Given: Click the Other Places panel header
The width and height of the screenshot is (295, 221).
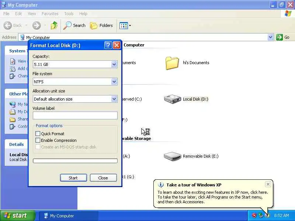Looking at the screenshot, I should 17,94.
